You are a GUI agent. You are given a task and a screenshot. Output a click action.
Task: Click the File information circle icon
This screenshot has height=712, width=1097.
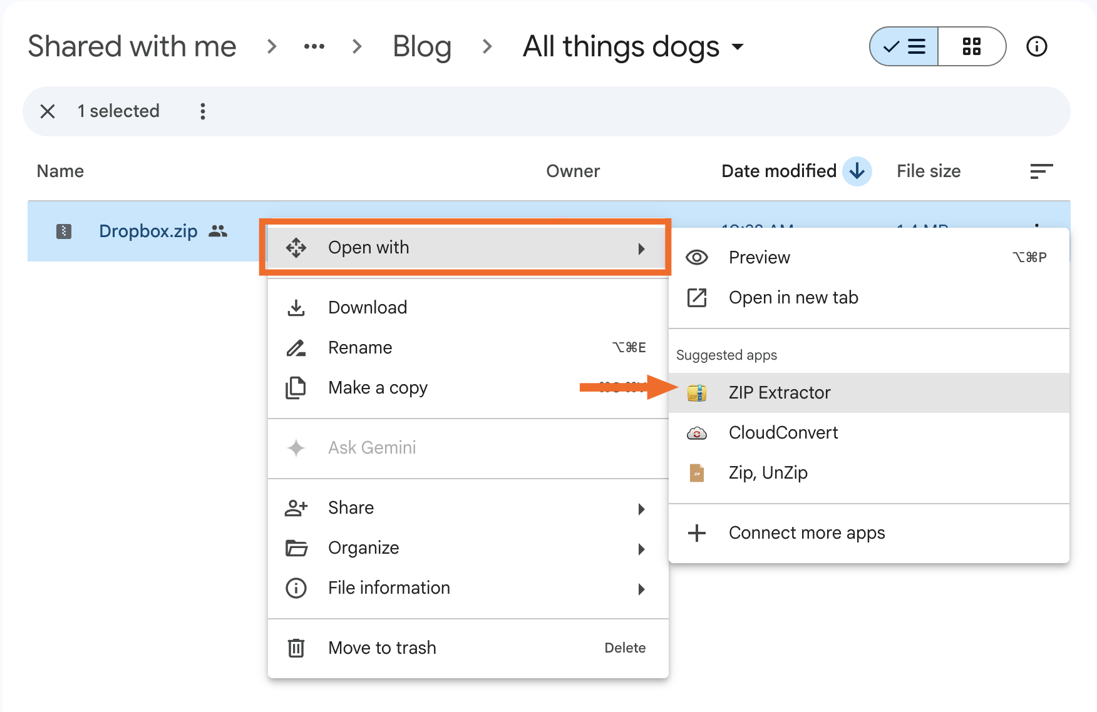click(x=296, y=588)
